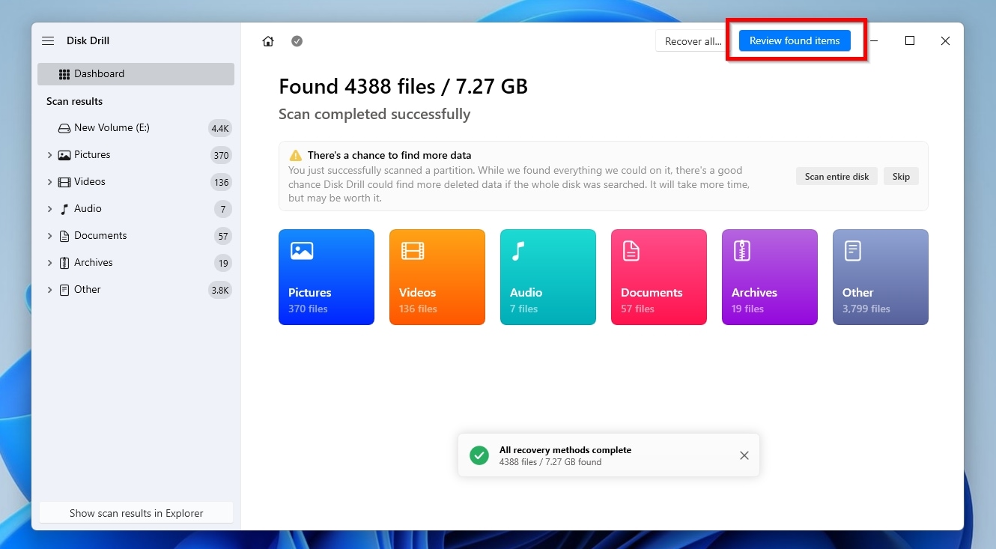
Task: Open the Other files category tile
Action: [881, 276]
